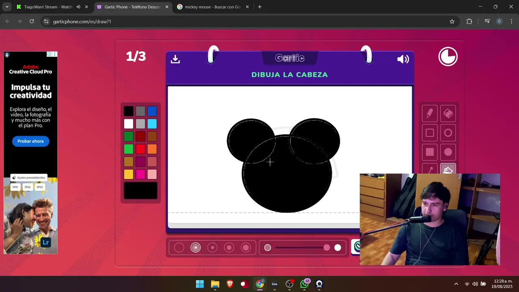The height and width of the screenshot is (292, 519).
Task: Select the filled rectangle shape tool
Action: (x=430, y=152)
